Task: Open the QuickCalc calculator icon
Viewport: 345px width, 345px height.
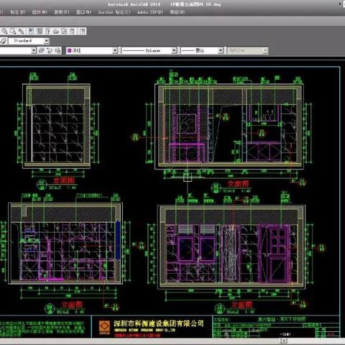Action: [72, 31]
